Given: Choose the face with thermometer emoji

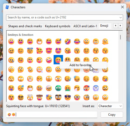Looking at the screenshot, I should point(39,88).
